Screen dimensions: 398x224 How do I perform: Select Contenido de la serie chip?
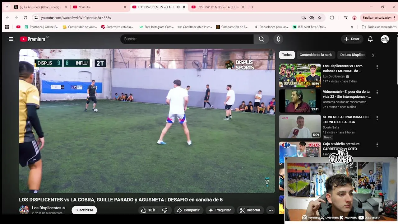click(x=316, y=55)
